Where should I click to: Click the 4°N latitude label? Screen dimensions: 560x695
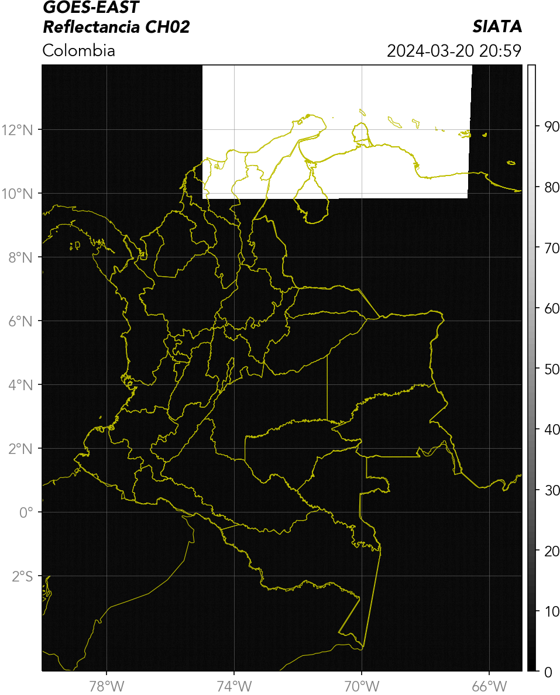[20, 385]
